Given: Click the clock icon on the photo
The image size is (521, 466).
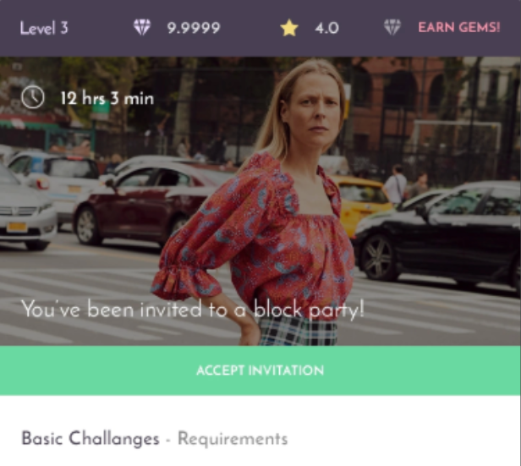Looking at the screenshot, I should click(32, 97).
